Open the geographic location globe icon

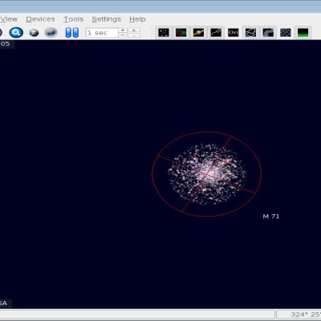(x=34, y=33)
